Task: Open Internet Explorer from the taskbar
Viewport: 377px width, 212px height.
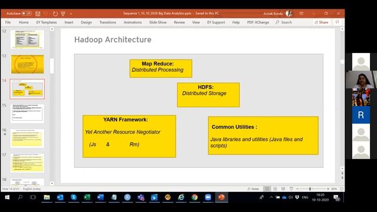Action: 181,197
